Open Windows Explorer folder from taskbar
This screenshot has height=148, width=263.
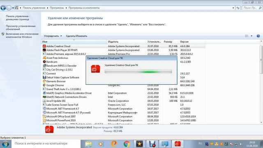(x=89, y=144)
